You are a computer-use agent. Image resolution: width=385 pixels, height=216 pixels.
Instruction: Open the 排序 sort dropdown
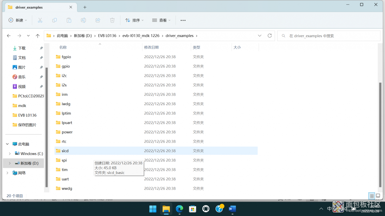[134, 20]
